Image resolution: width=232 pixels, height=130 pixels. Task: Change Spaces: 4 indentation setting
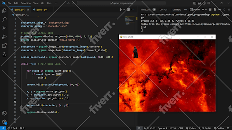click(162, 128)
